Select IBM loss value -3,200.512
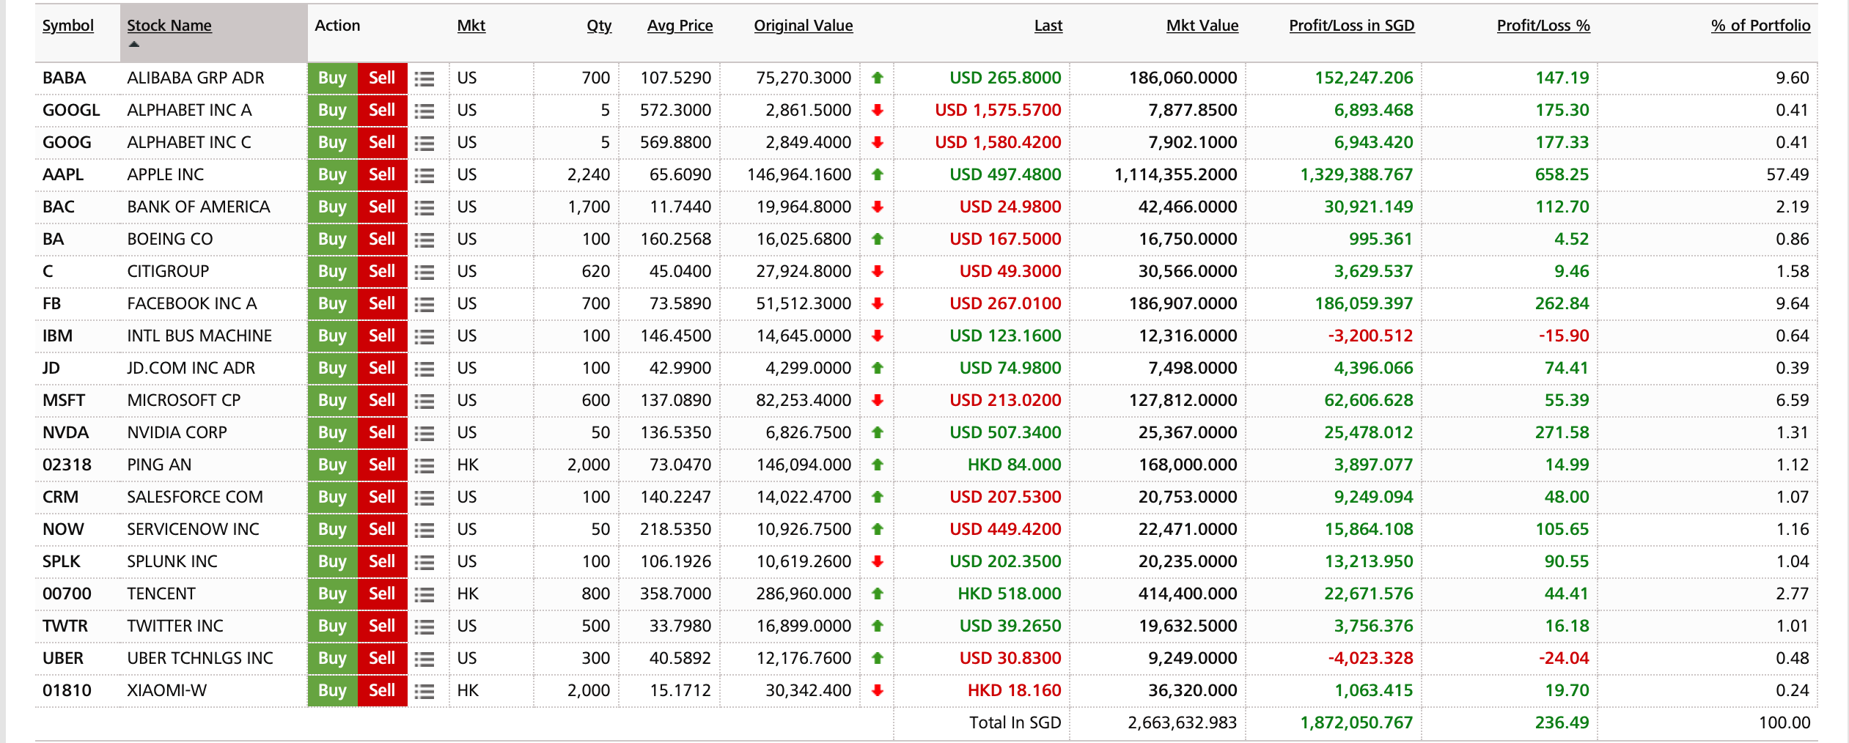 (x=1370, y=336)
